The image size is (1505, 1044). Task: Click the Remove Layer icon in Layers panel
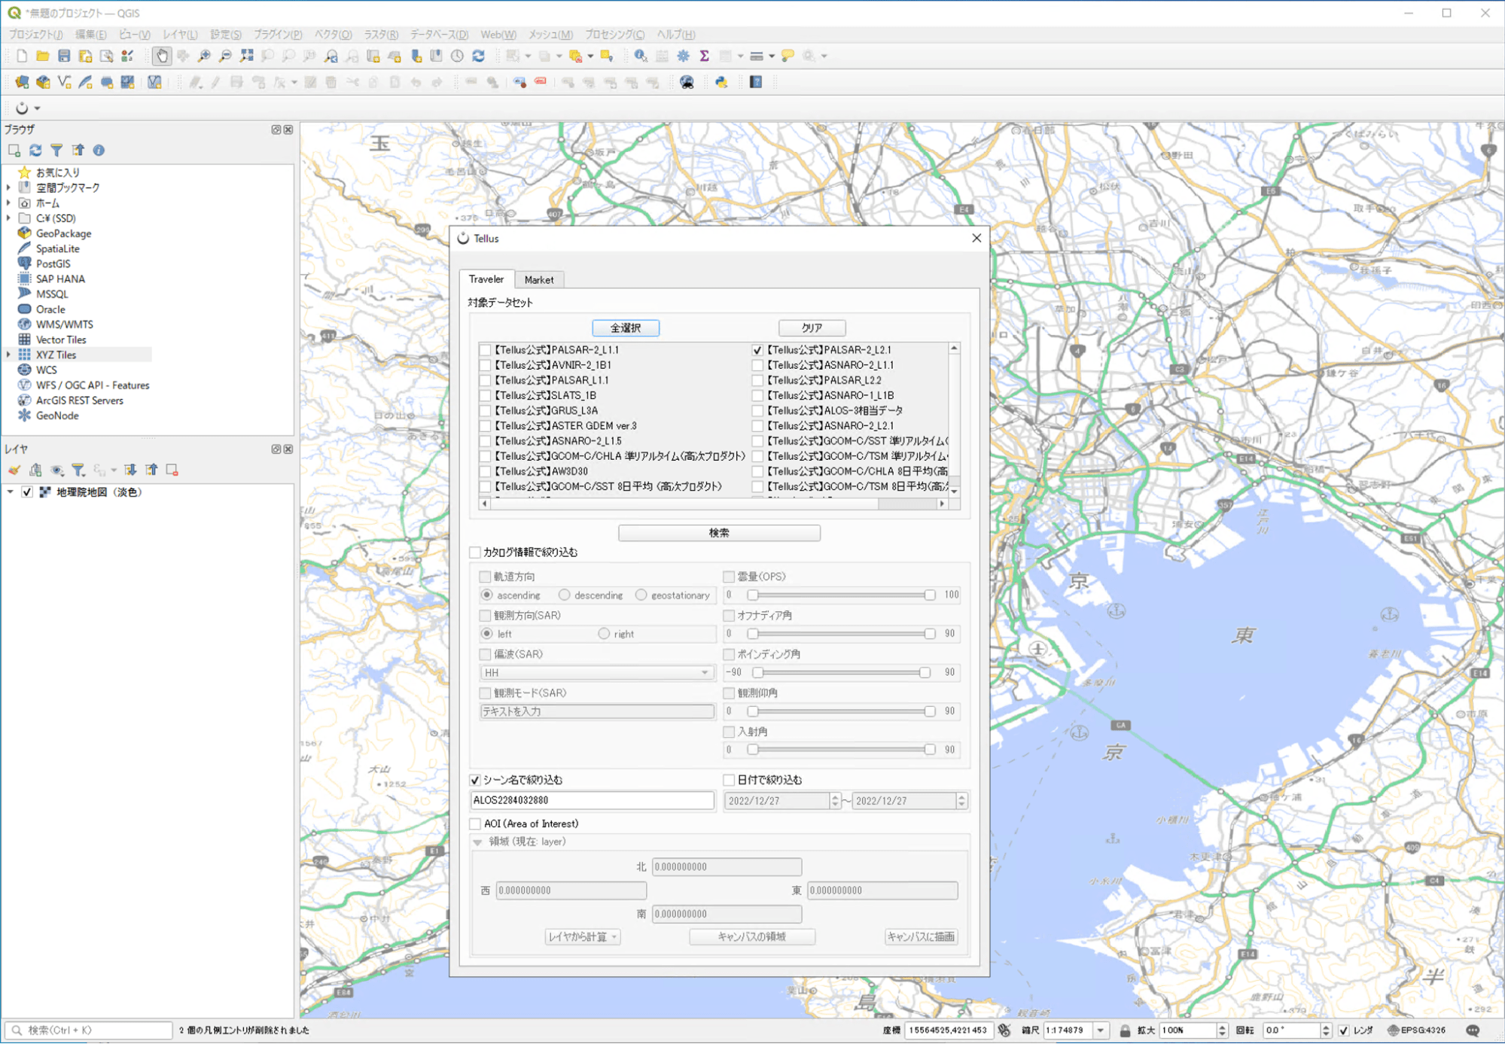(172, 470)
